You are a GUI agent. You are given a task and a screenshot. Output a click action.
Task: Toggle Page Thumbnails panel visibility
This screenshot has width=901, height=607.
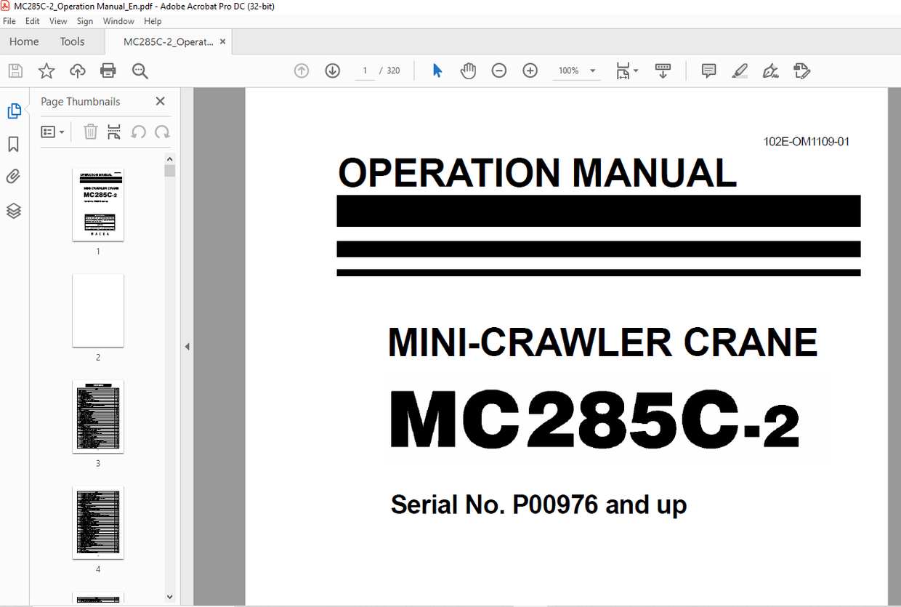point(13,110)
